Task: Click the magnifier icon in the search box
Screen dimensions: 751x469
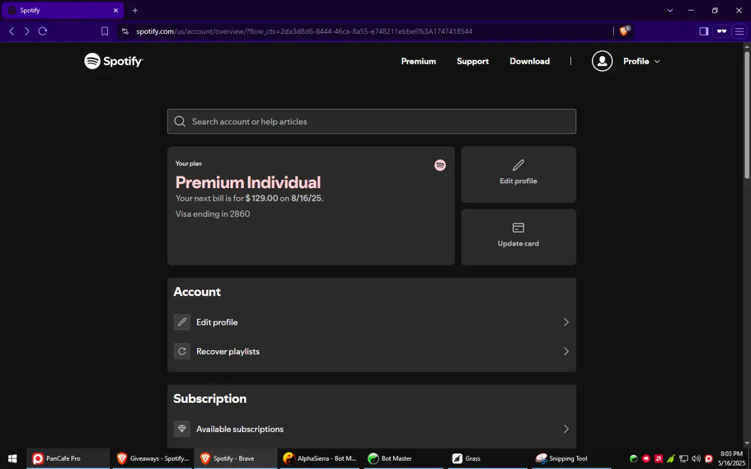Action: pyautogui.click(x=180, y=121)
